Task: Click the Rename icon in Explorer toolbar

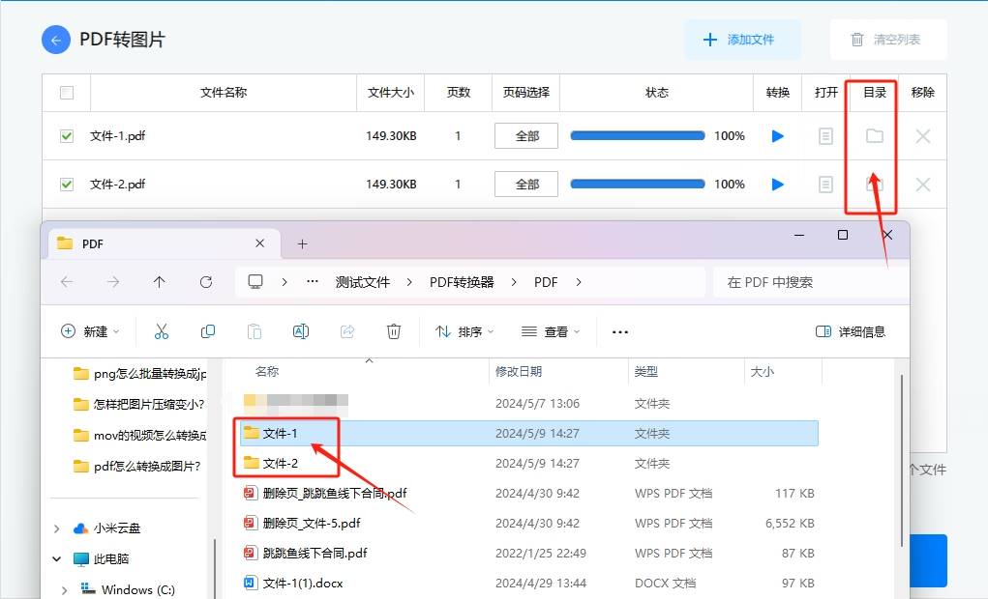Action: click(301, 330)
